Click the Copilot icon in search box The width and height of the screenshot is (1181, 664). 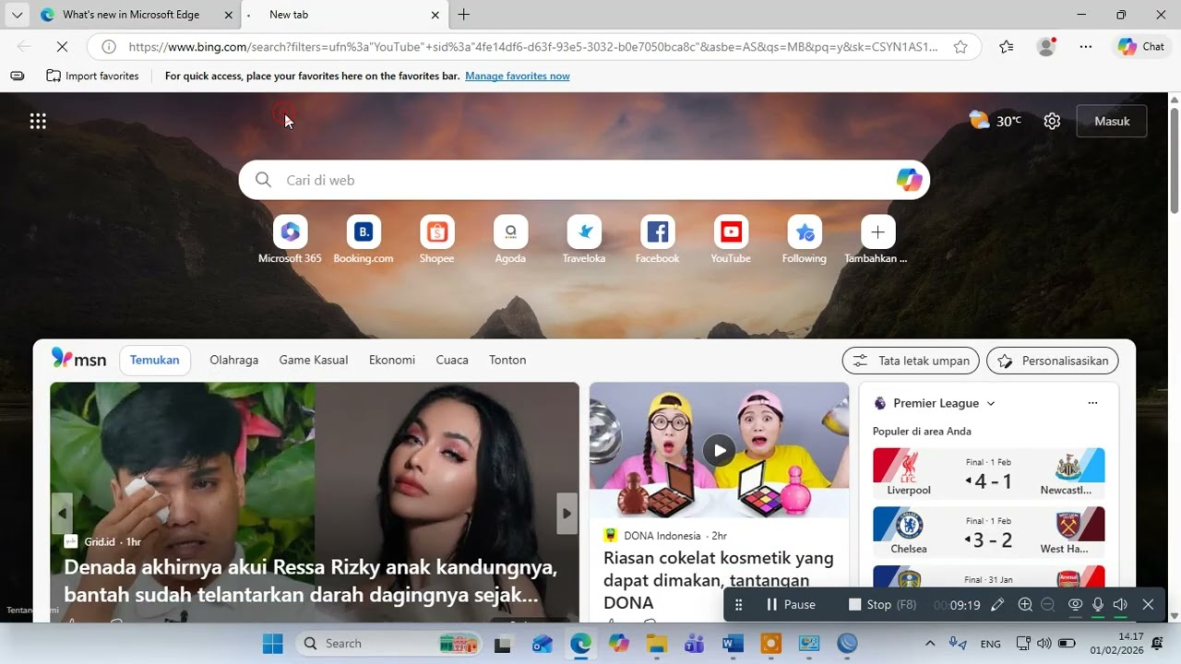point(909,180)
